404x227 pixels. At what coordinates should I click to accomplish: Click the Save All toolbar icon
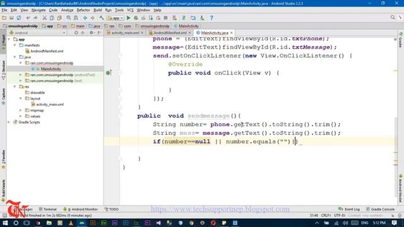(11, 18)
